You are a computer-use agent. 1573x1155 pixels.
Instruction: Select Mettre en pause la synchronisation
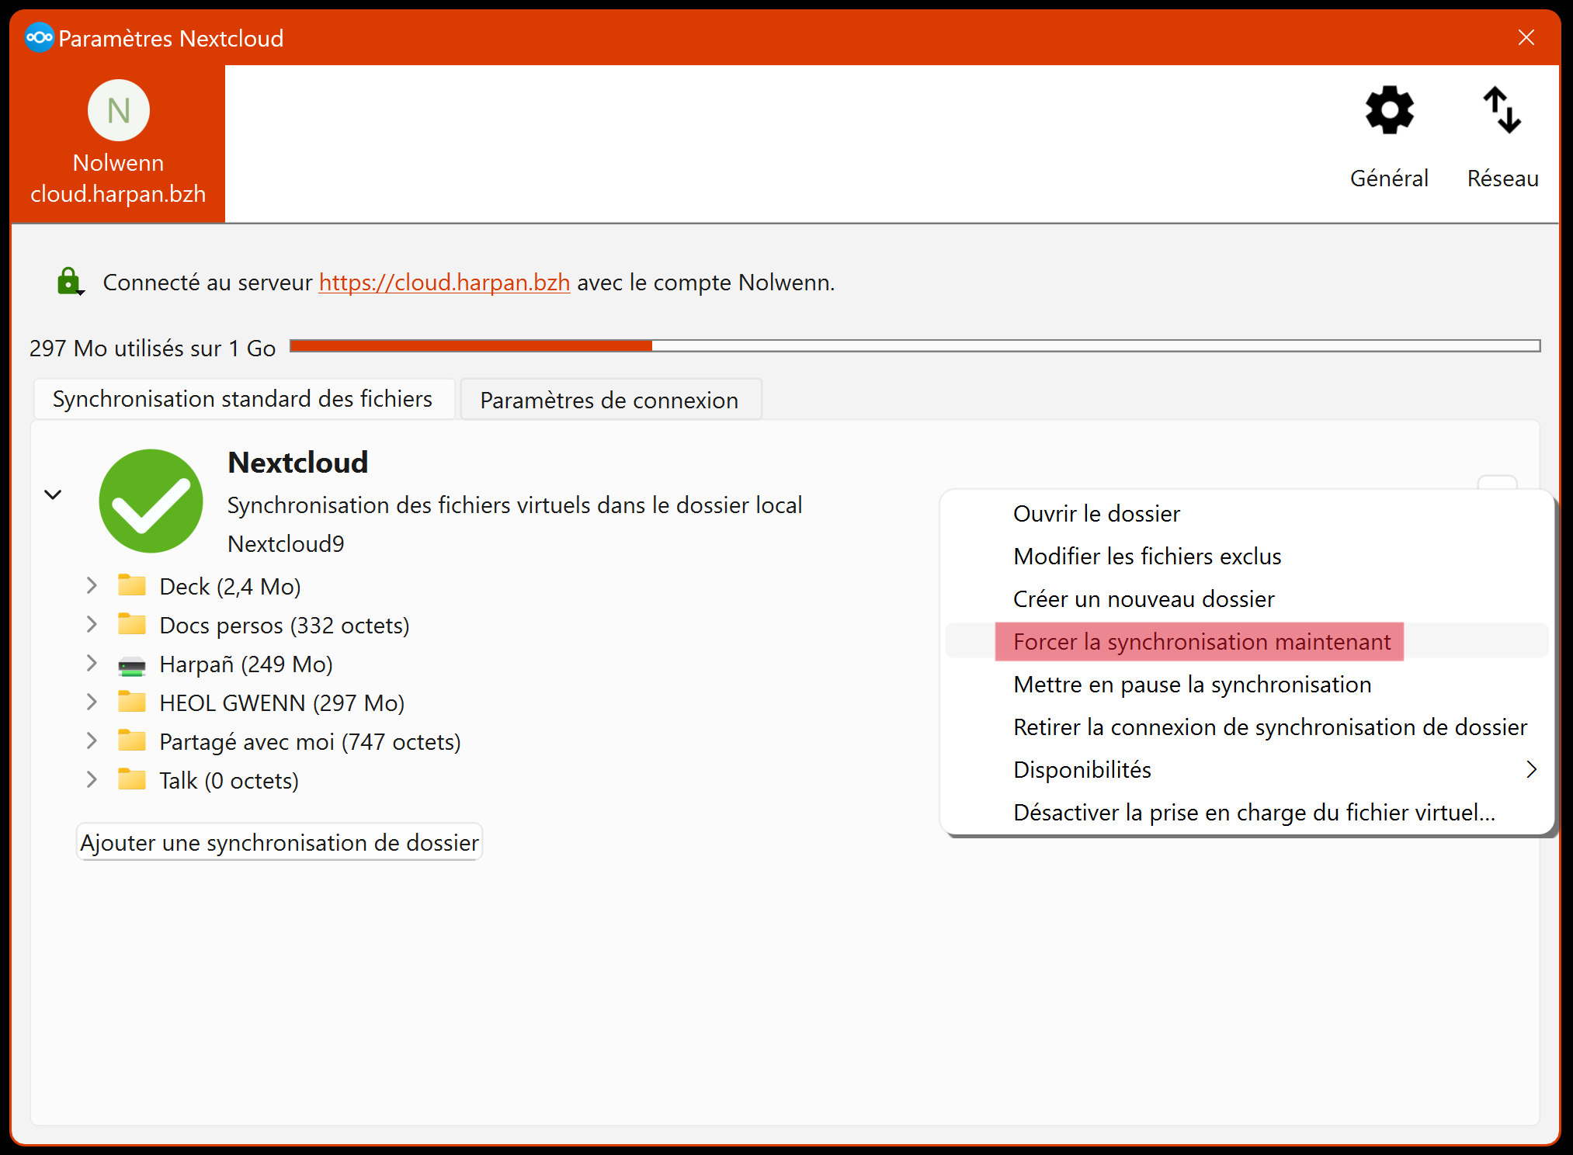1247,684
